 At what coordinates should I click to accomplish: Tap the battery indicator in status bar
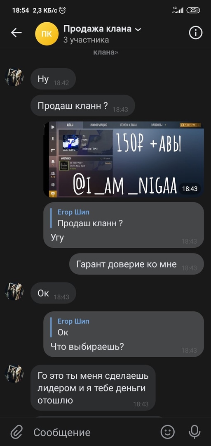click(193, 10)
